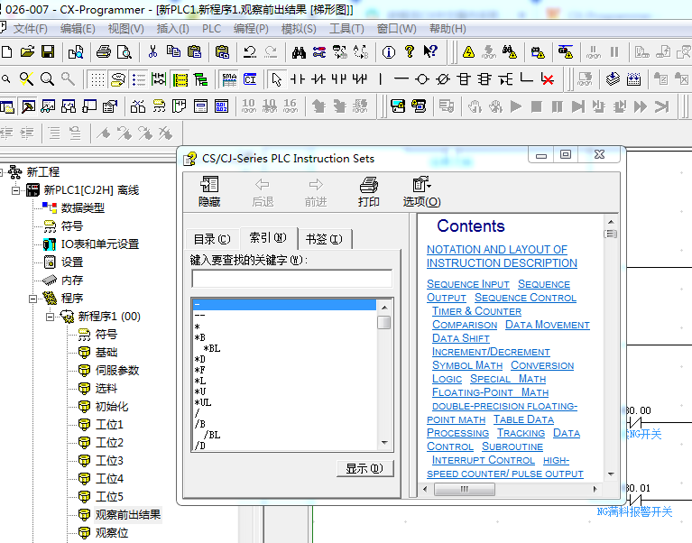Click the Print (打印) icon in help window
Screen dimensions: 692x543
click(368, 191)
